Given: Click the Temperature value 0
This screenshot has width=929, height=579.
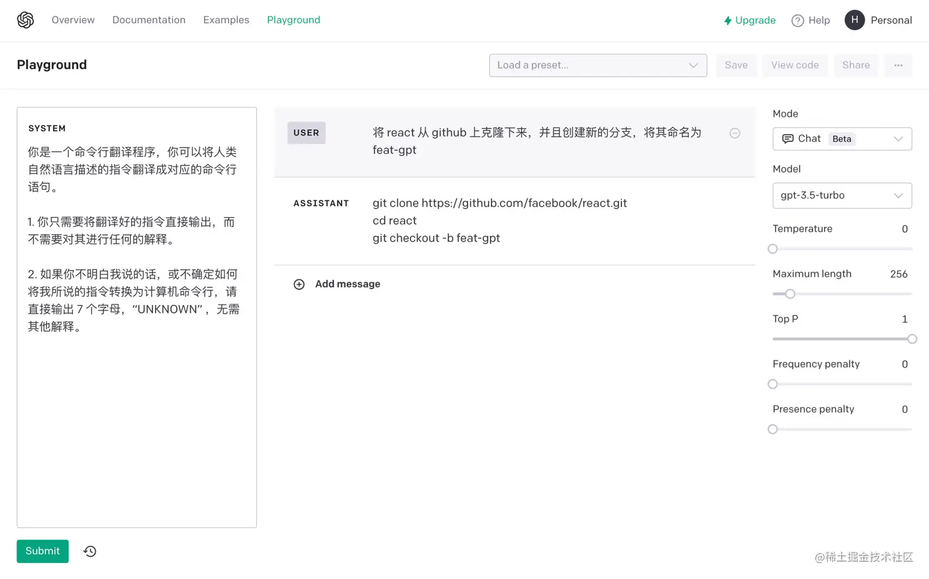Looking at the screenshot, I should pos(904,229).
